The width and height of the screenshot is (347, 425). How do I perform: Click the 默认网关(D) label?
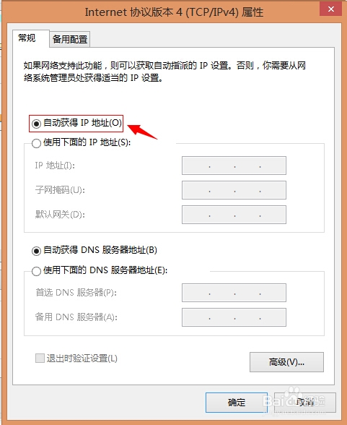point(60,215)
